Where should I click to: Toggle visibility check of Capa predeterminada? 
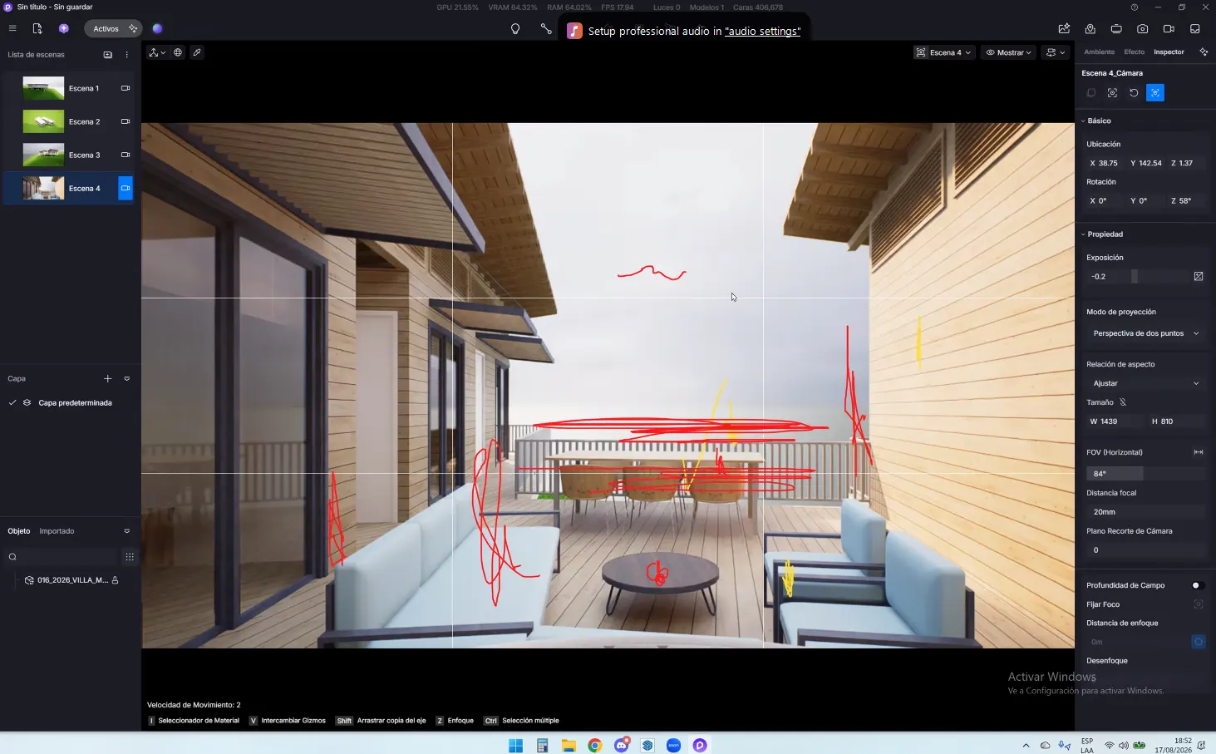[12, 402]
